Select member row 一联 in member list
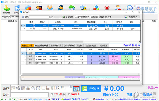This screenshot has width=159, height=101. click(x=80, y=26)
